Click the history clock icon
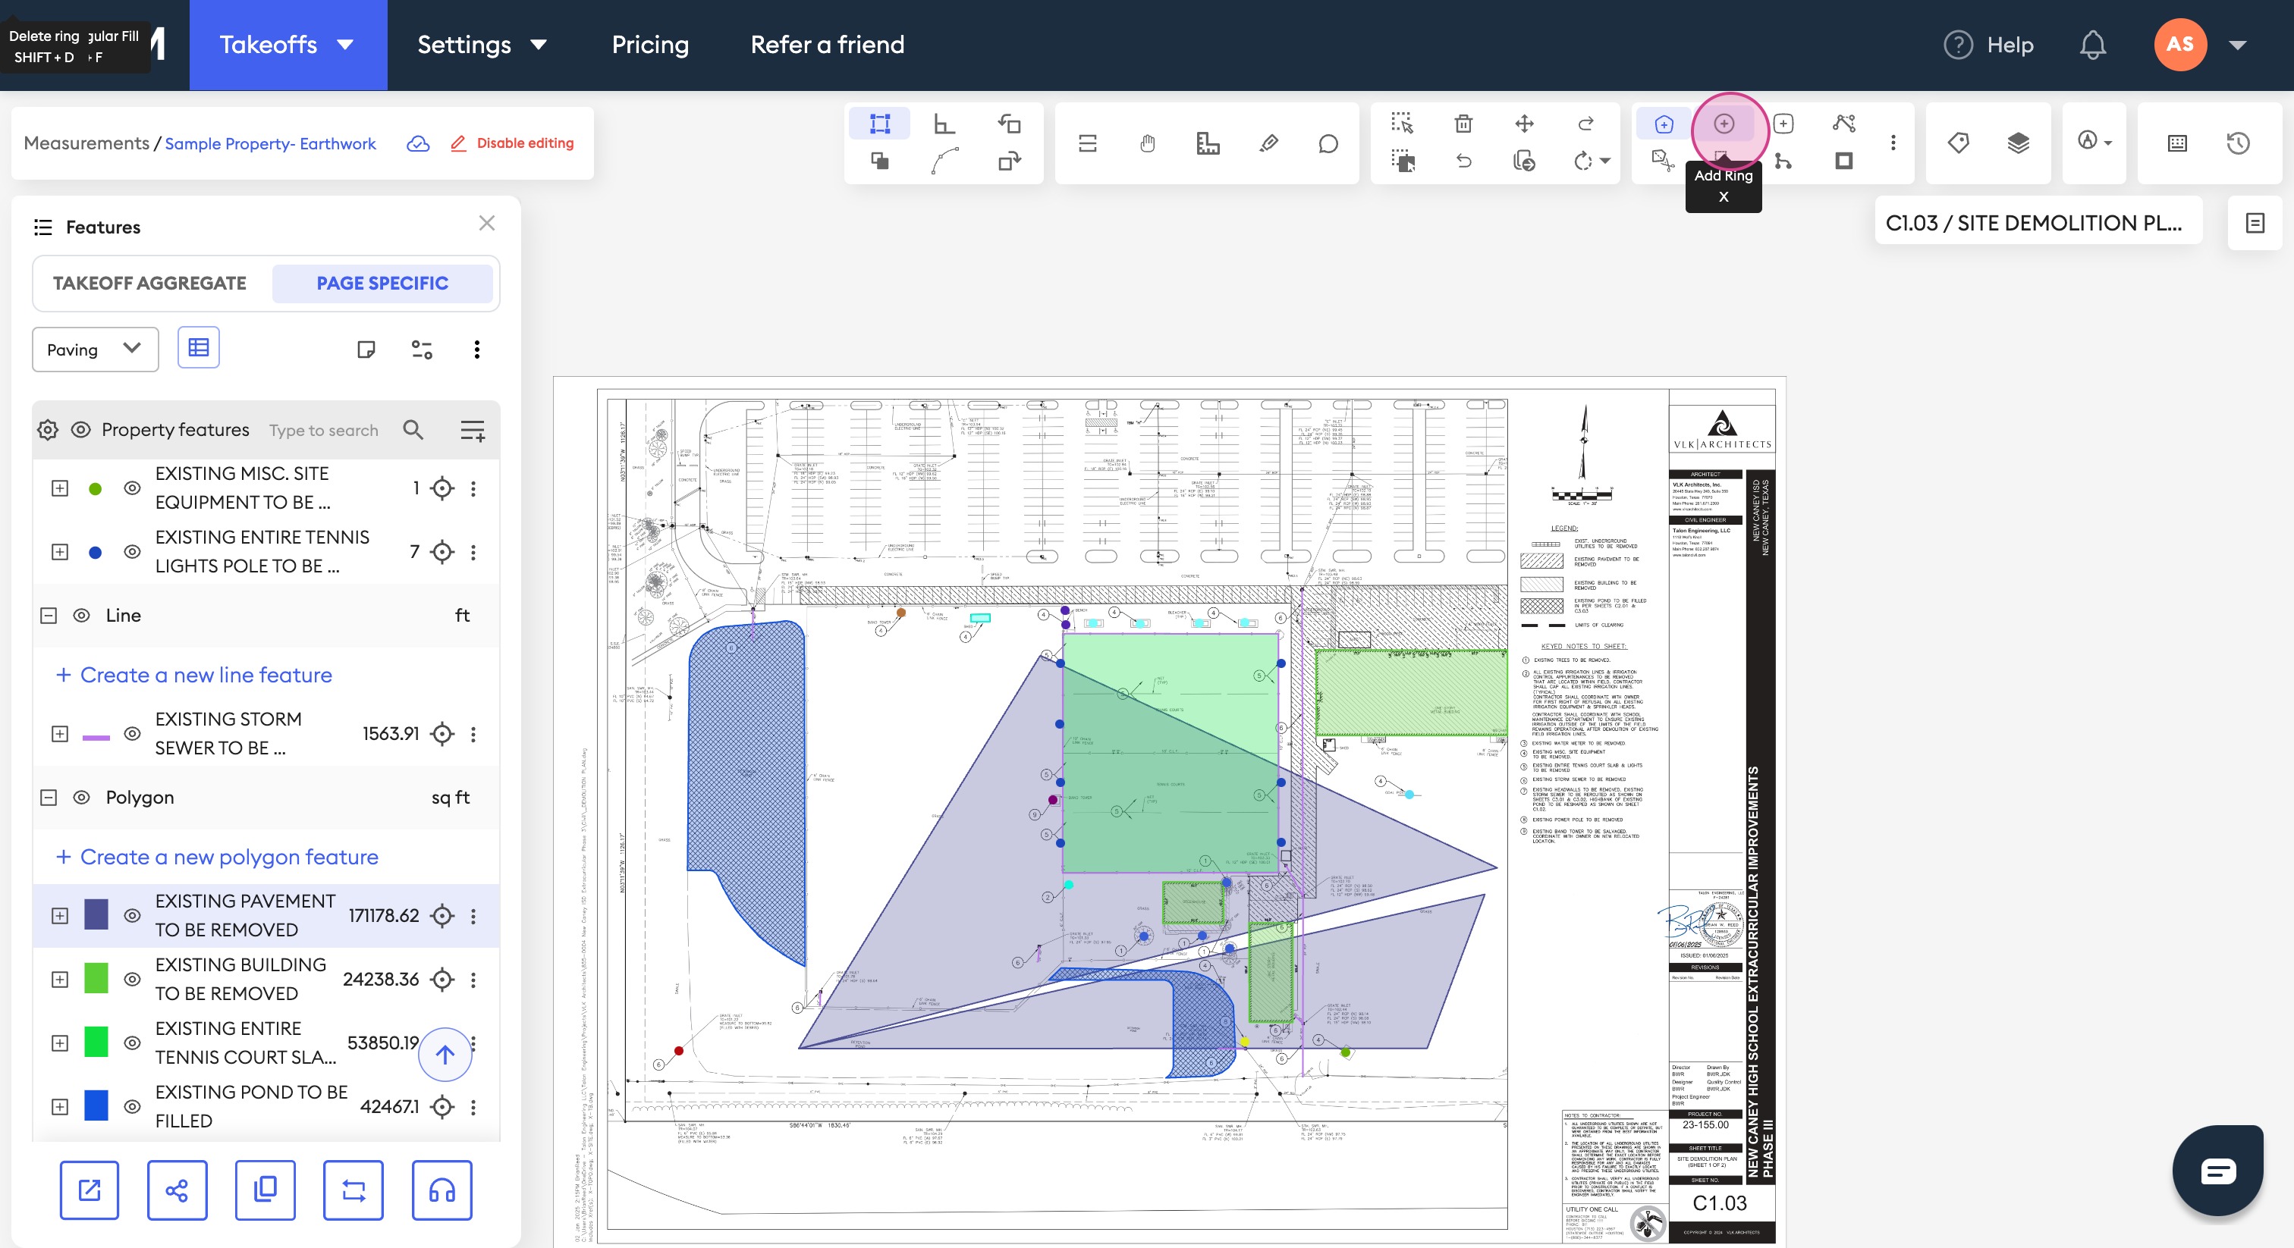The image size is (2294, 1248). point(2238,143)
